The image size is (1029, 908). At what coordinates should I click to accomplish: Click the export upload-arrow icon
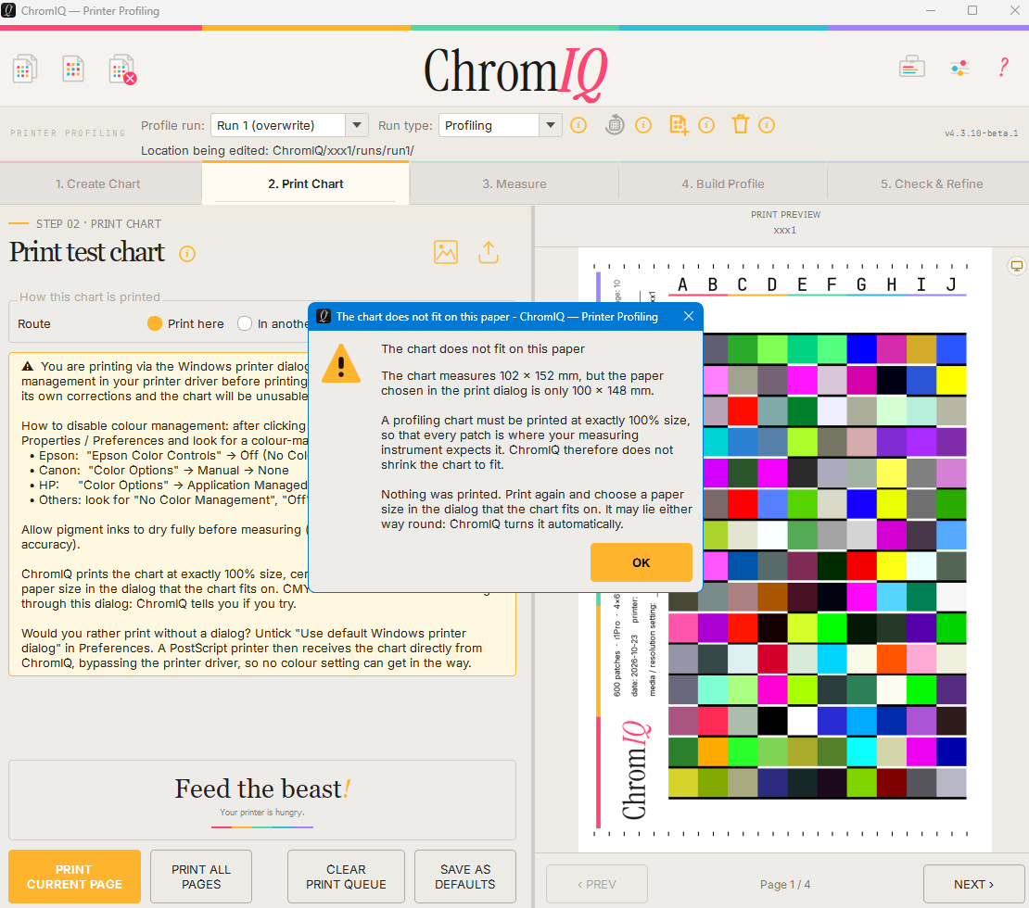[x=489, y=252]
